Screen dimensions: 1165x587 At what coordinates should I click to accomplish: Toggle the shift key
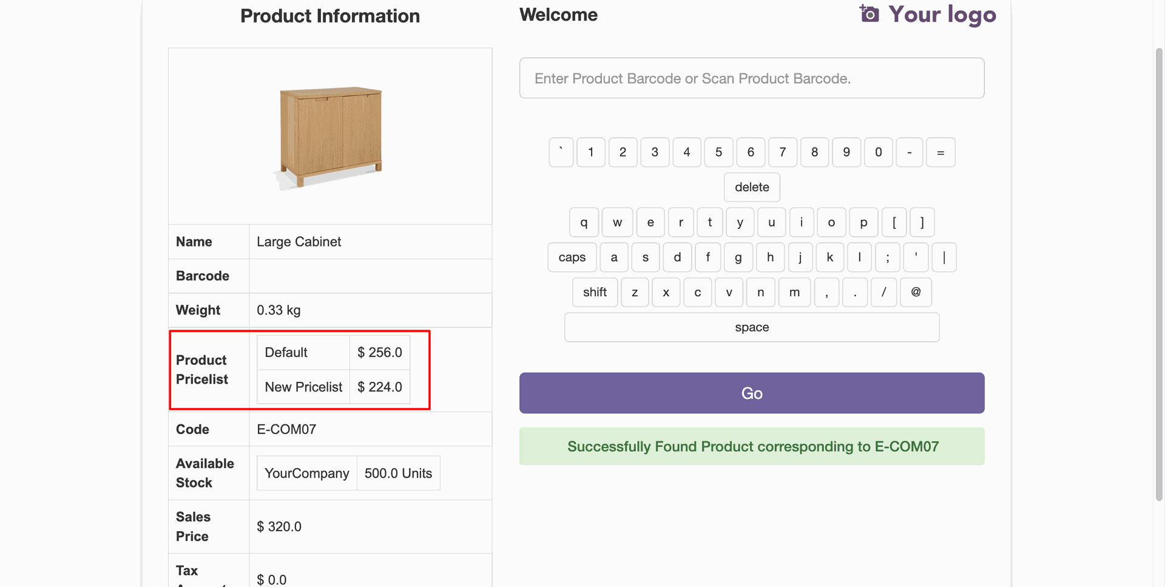pos(594,293)
